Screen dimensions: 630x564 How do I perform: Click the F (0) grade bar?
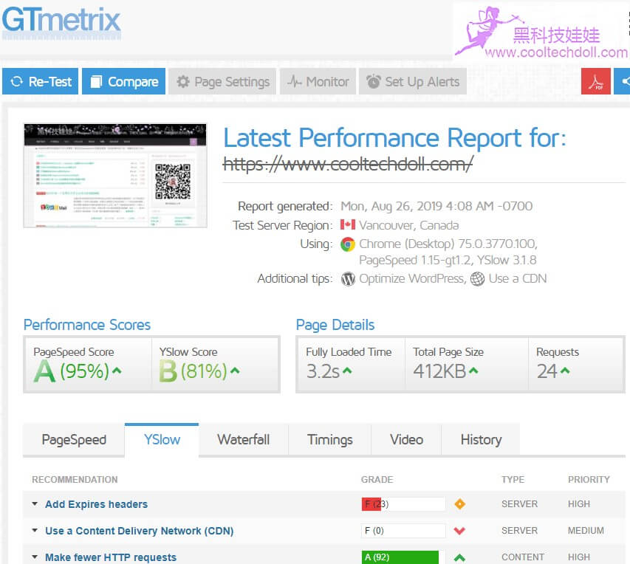pos(403,531)
